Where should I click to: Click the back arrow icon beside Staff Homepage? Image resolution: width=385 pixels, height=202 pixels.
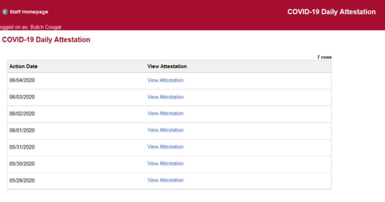pyautogui.click(x=5, y=12)
